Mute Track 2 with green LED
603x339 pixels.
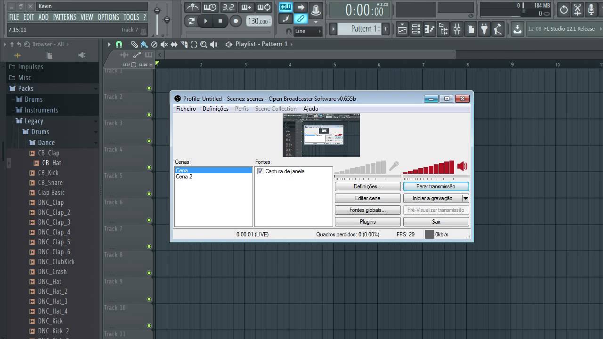coord(149,114)
